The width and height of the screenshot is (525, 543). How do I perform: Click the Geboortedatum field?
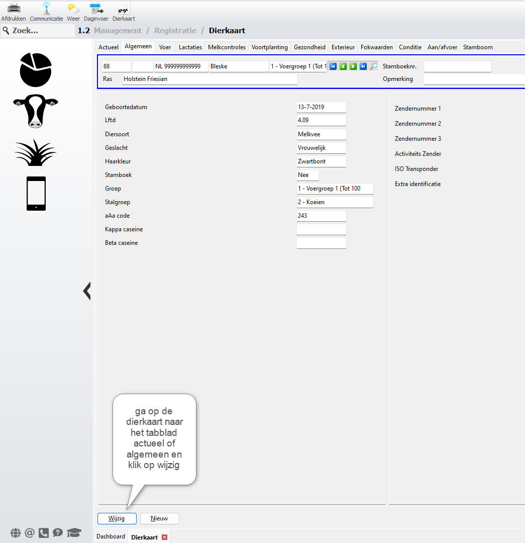click(x=321, y=107)
